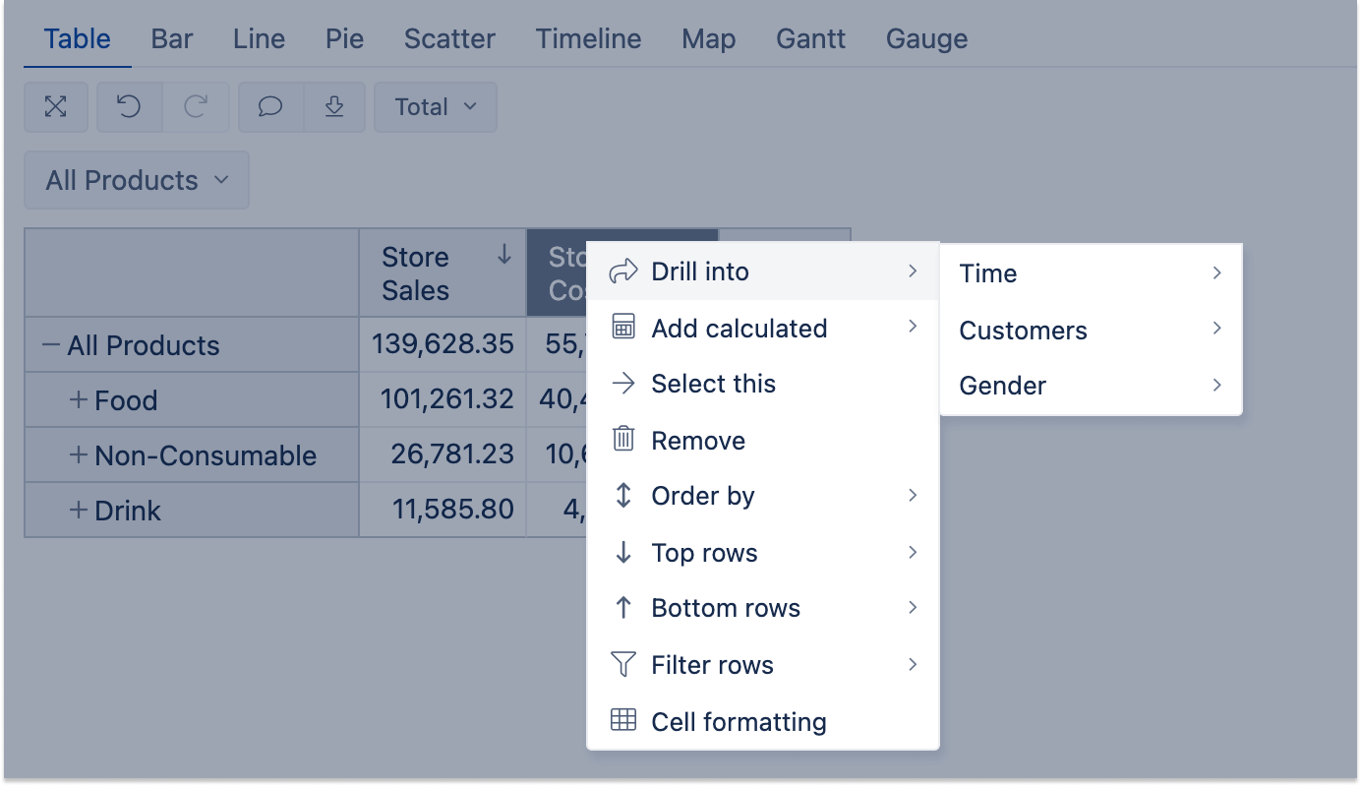Switch to the Gantt tab
Image resolution: width=1361 pixels, height=786 pixels.
[810, 39]
